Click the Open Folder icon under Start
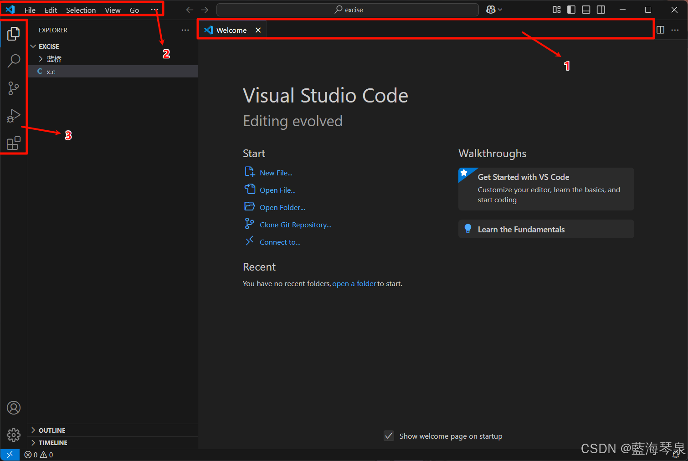The width and height of the screenshot is (688, 461). point(250,206)
